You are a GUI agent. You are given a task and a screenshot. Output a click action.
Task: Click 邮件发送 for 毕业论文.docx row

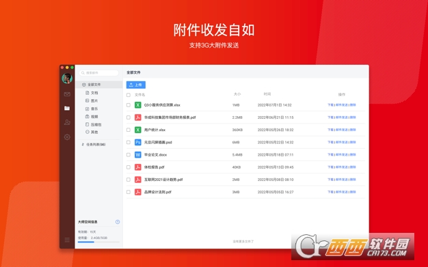[x=342, y=154]
